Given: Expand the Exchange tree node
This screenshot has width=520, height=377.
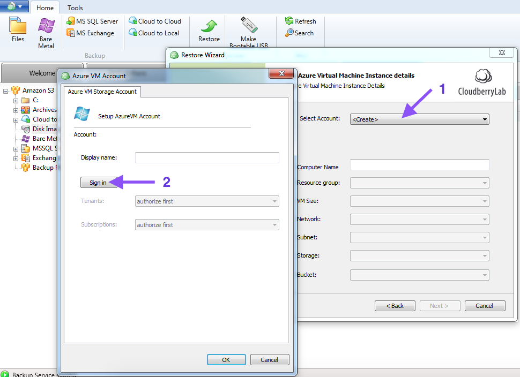Looking at the screenshot, I should click(16, 159).
